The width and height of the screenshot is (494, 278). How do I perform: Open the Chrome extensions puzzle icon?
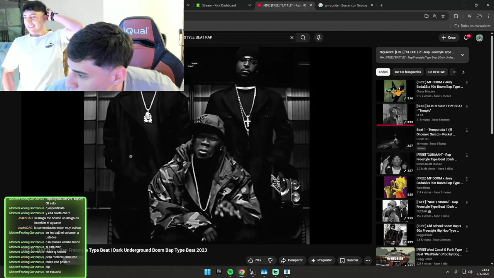click(x=456, y=16)
